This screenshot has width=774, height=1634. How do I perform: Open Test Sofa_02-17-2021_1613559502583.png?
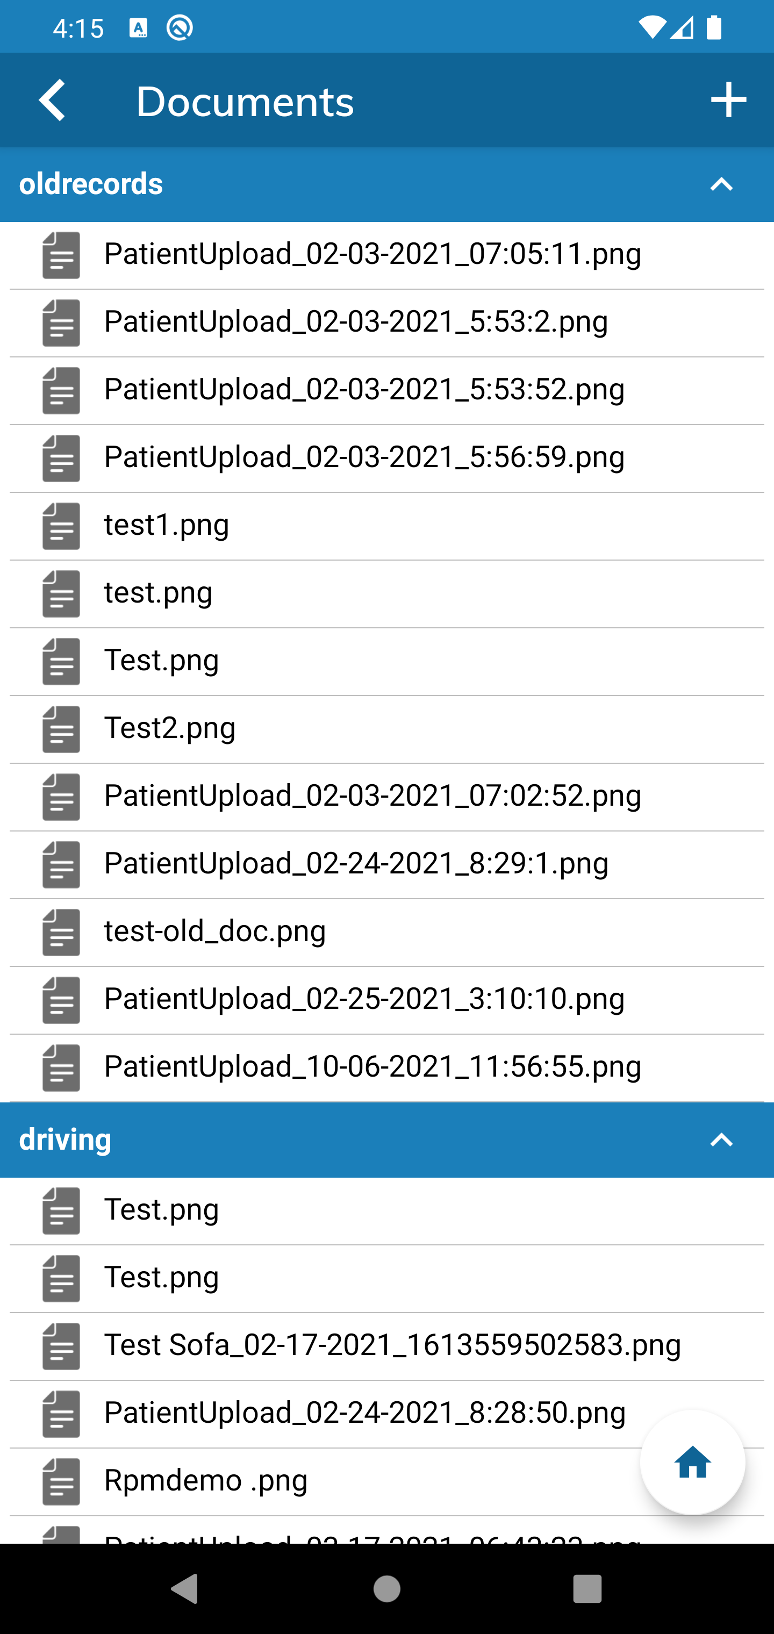pos(387,1346)
